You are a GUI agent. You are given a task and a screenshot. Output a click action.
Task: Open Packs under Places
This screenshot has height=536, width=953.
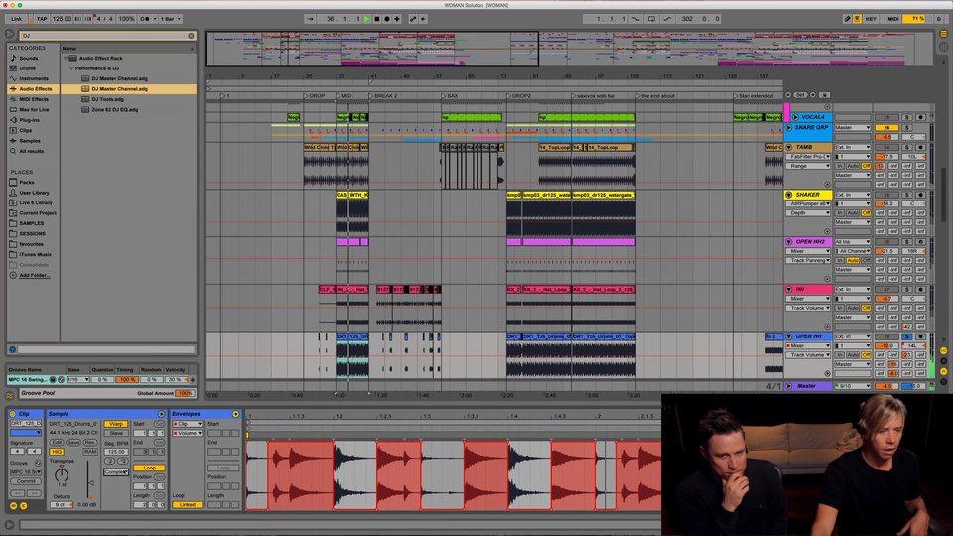[x=26, y=182]
